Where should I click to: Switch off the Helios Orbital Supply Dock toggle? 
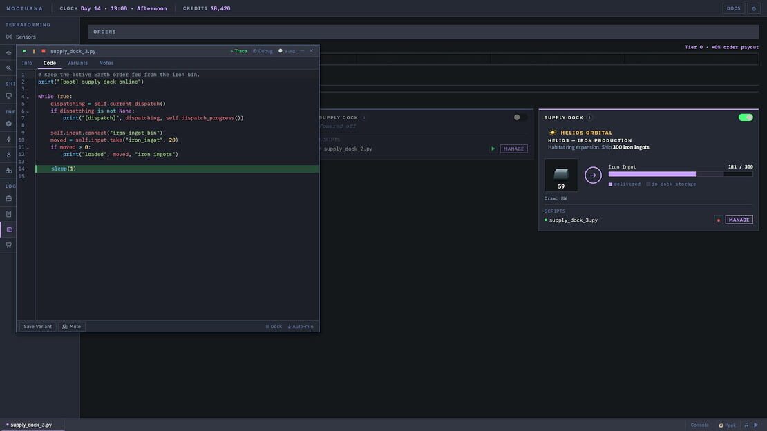(746, 117)
